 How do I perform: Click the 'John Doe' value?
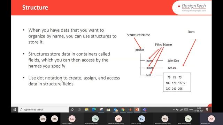coord(173,61)
